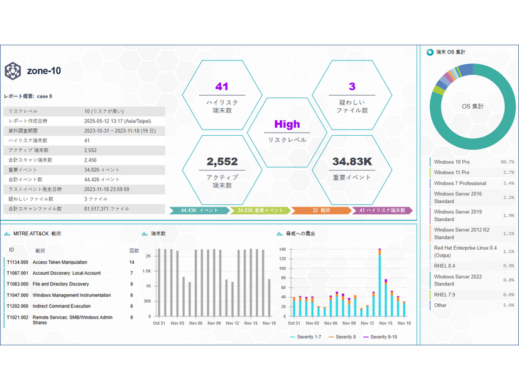Click the donut icon beside 端末 OS 集計
This screenshot has width=519, height=390.
(430, 52)
